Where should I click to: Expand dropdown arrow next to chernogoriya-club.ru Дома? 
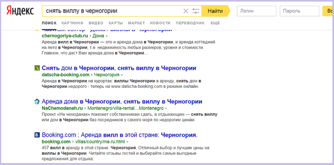(107, 36)
